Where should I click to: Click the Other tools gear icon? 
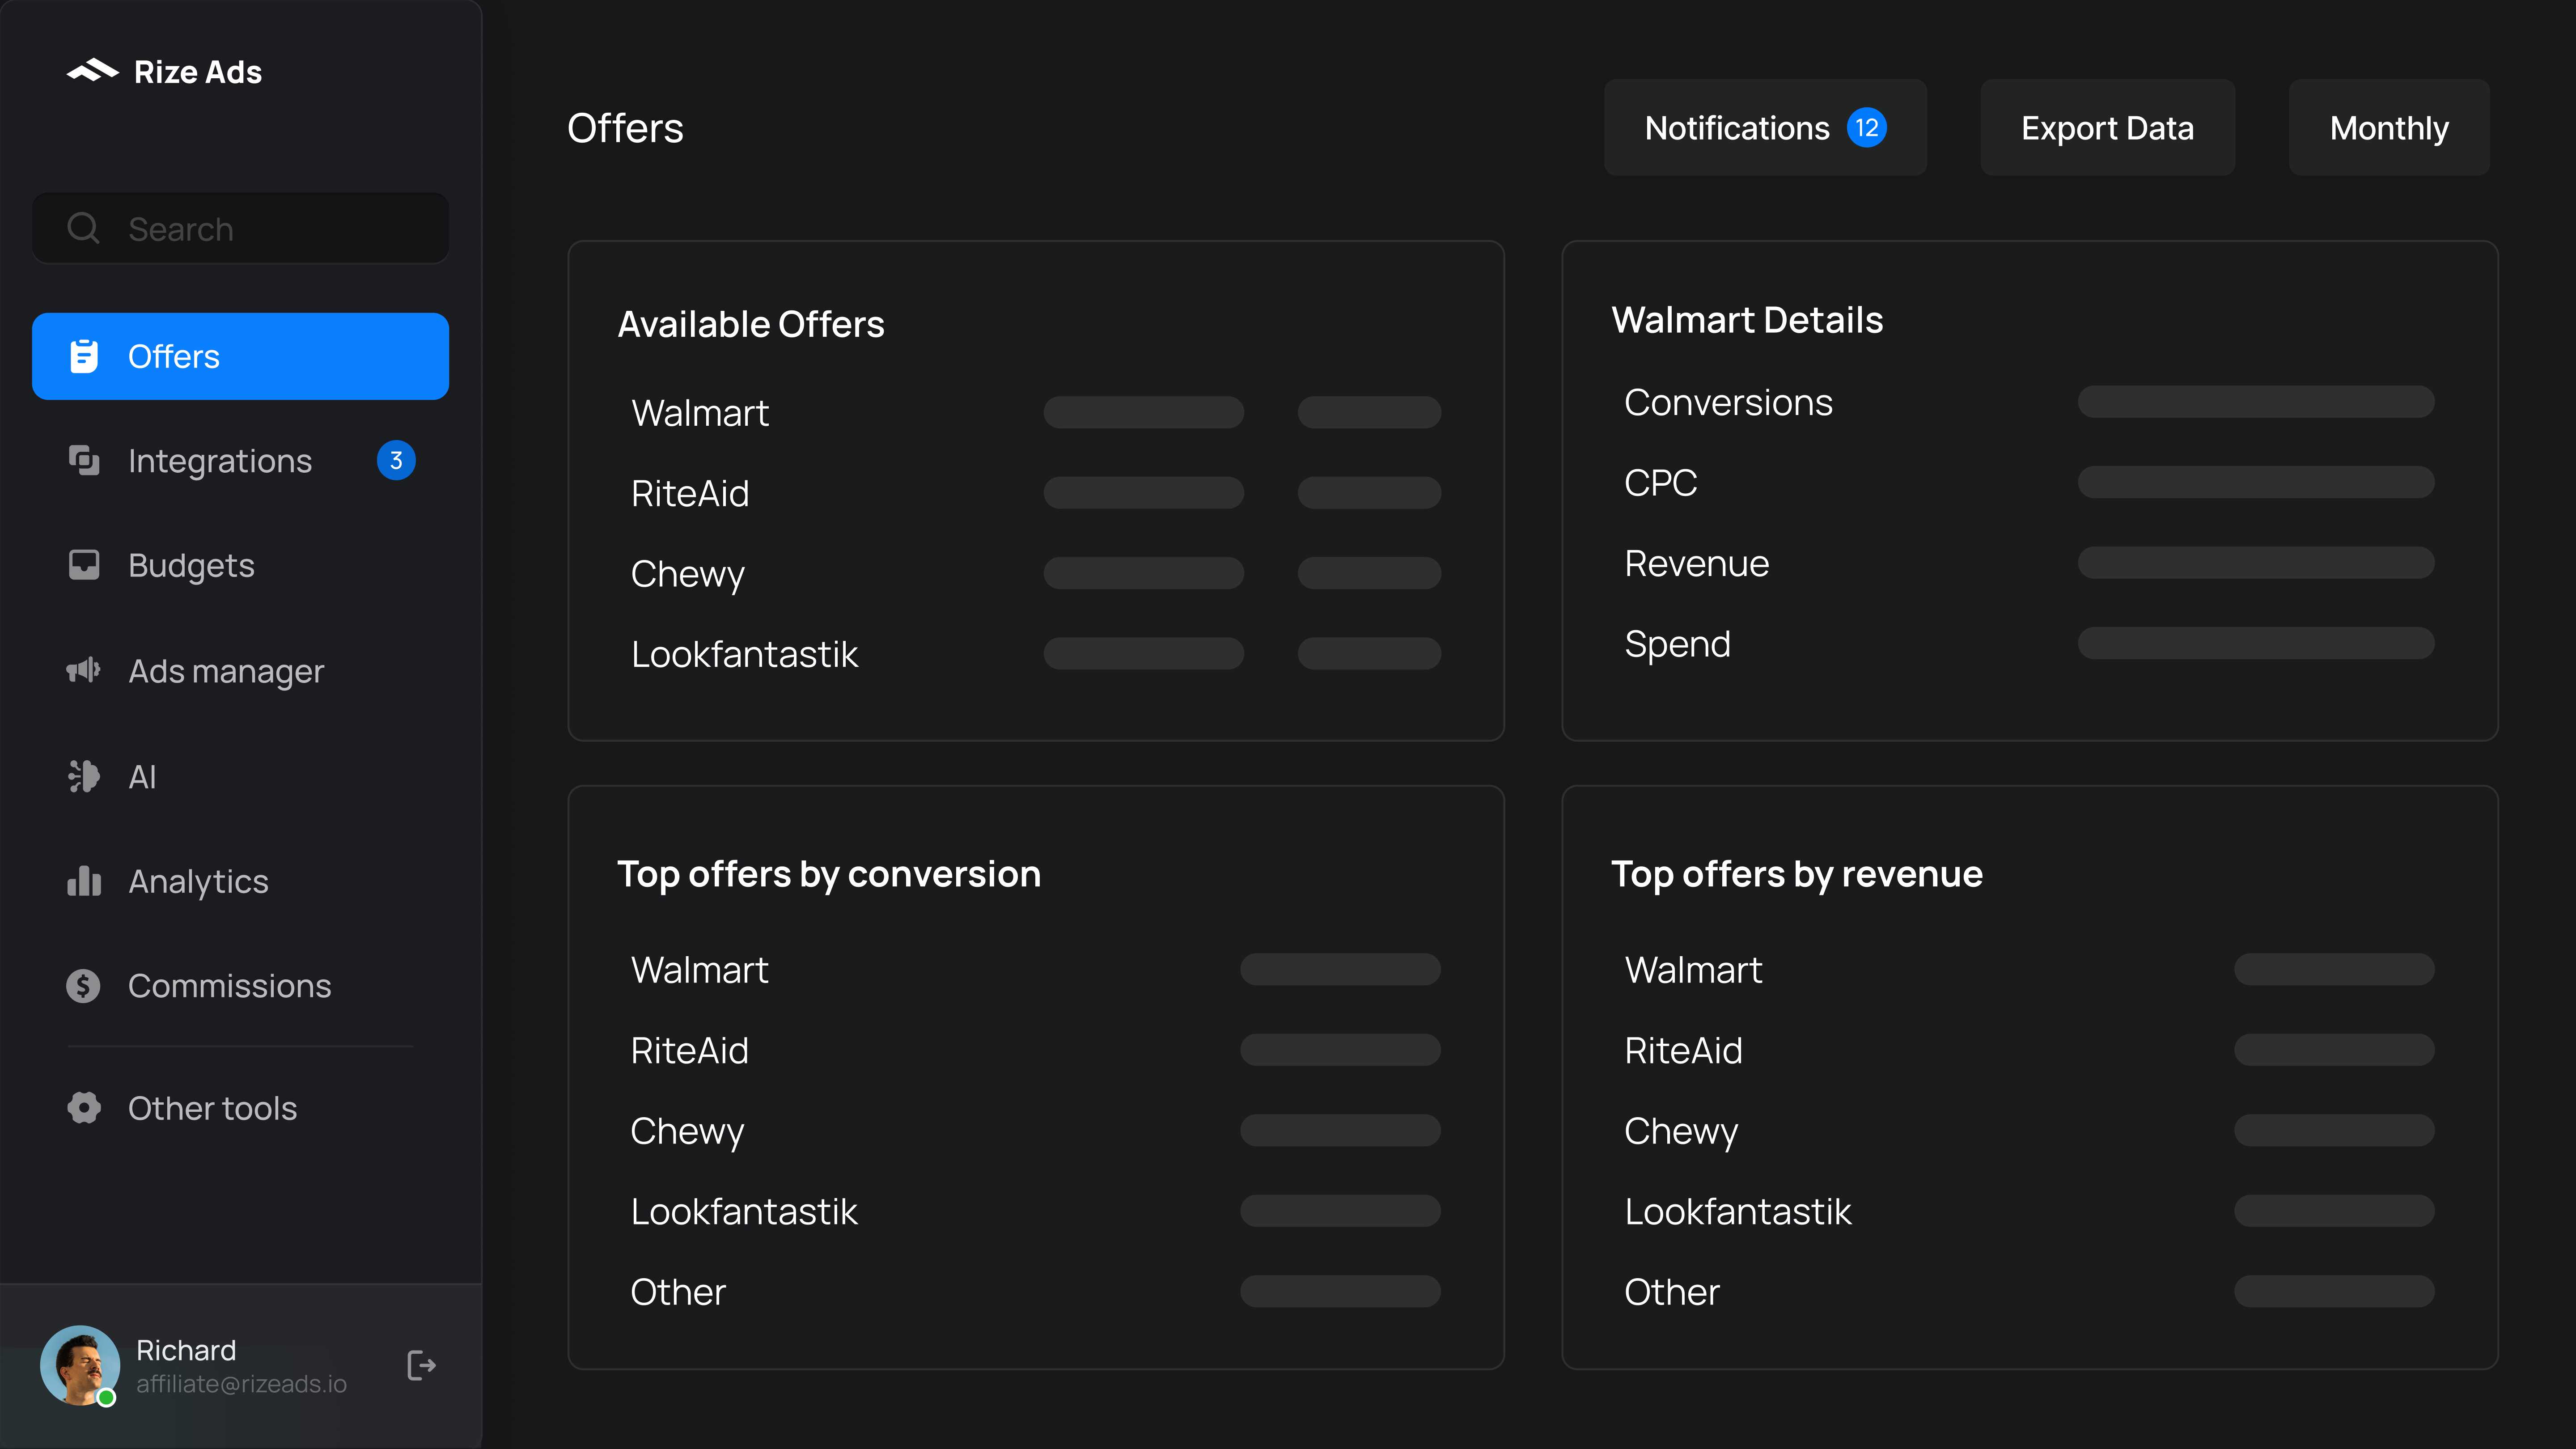(84, 1108)
